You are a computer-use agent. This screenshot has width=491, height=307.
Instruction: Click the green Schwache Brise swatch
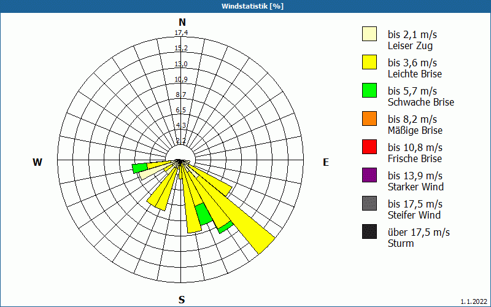pyautogui.click(x=369, y=90)
